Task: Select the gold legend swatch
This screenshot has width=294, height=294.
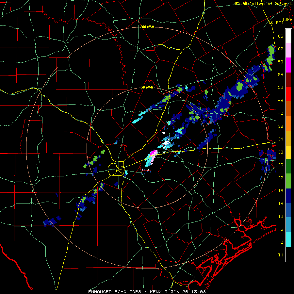Action: 288,138
